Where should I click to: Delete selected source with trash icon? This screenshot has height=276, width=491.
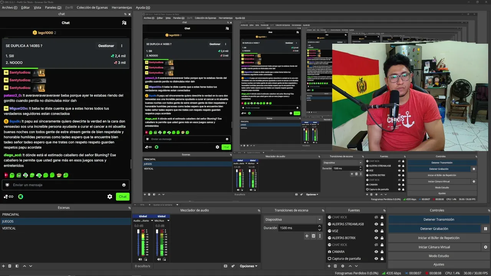tap(336, 266)
